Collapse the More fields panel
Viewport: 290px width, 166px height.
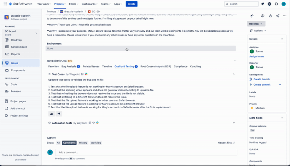[282, 118]
